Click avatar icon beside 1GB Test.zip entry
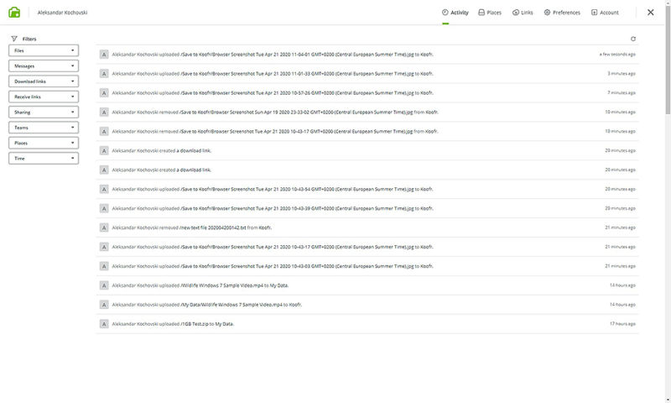This screenshot has height=403, width=671. 103,323
